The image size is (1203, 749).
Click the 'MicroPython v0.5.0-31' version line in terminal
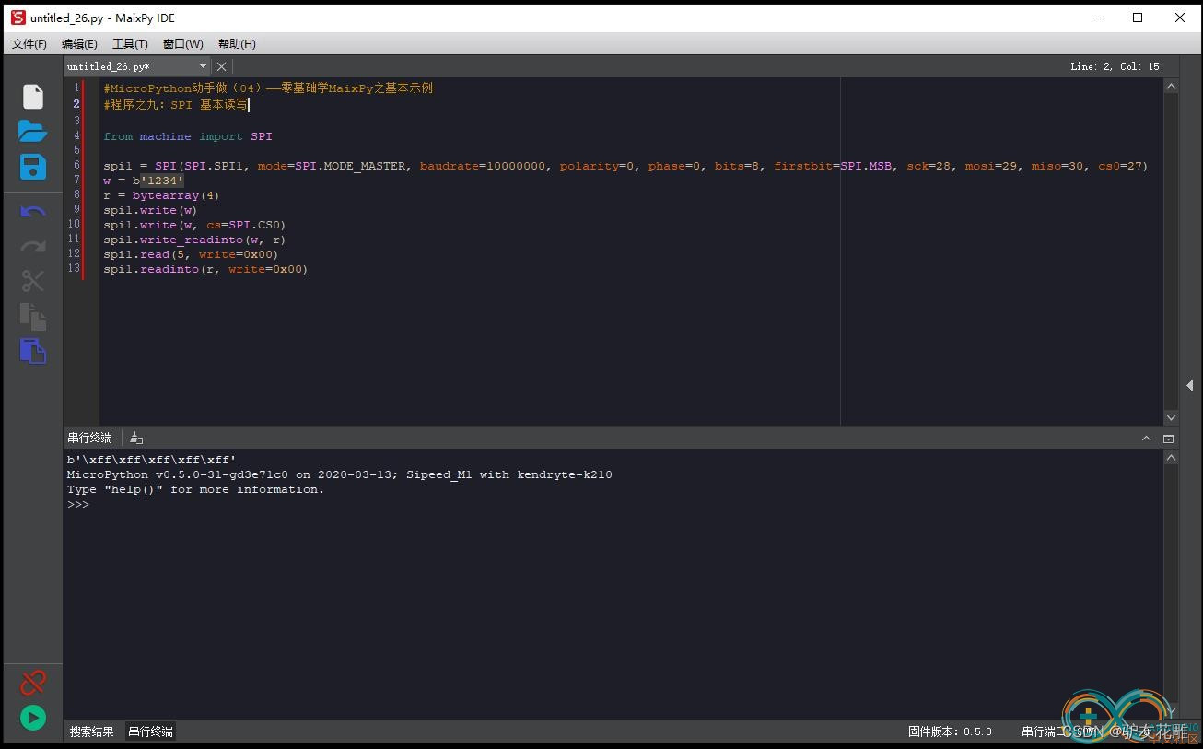point(339,474)
